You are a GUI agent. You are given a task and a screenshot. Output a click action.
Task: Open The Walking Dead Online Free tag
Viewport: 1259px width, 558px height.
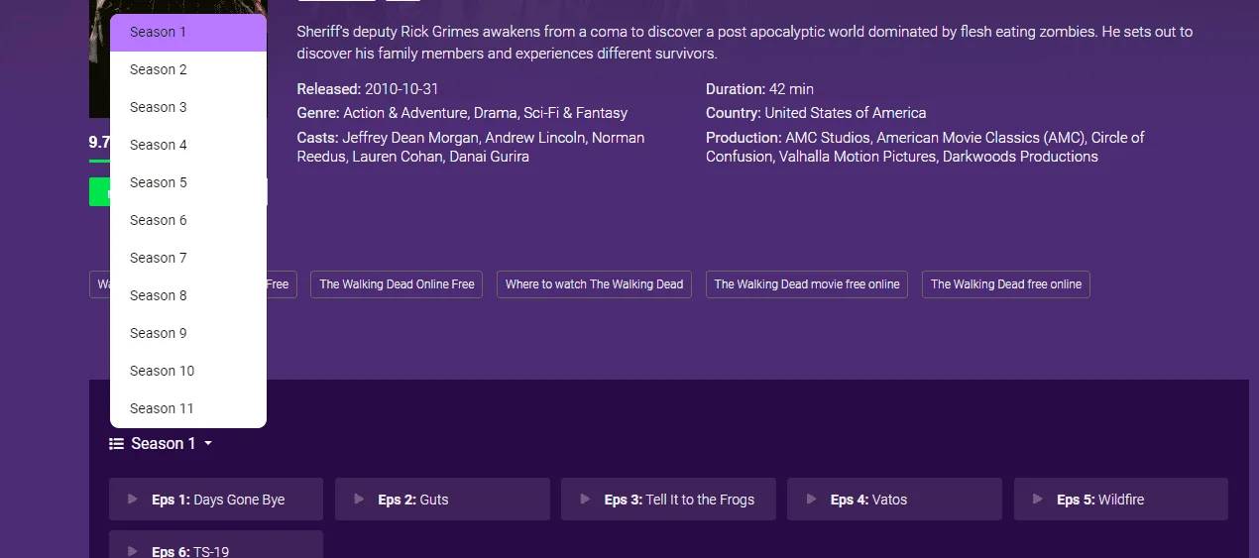(x=397, y=284)
